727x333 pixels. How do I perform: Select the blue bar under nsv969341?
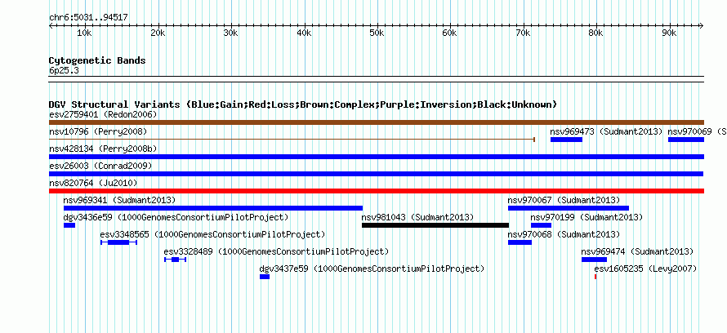click(x=213, y=208)
